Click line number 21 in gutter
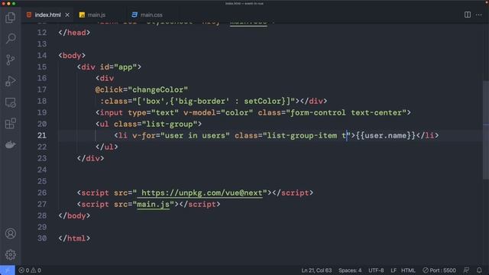Image resolution: width=489 pixels, height=275 pixels. [42, 136]
